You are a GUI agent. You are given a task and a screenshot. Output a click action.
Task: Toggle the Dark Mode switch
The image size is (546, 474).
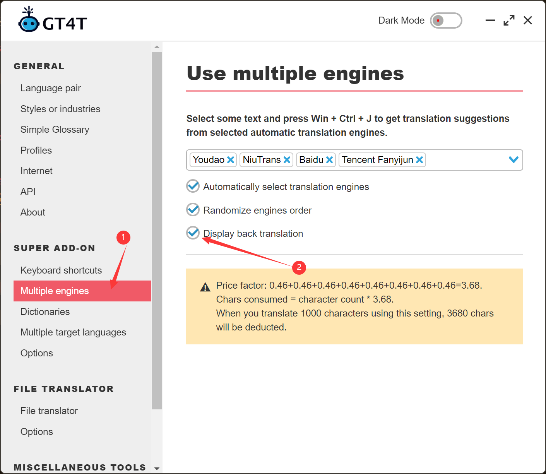pyautogui.click(x=446, y=21)
